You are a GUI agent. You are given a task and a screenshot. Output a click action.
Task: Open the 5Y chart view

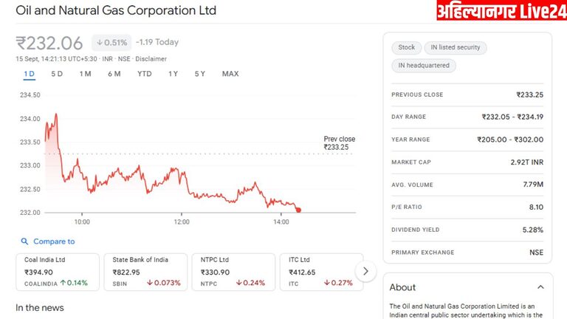pyautogui.click(x=200, y=74)
